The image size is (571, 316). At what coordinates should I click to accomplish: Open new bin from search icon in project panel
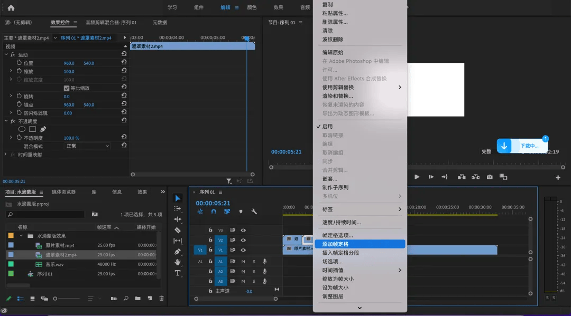tap(95, 214)
